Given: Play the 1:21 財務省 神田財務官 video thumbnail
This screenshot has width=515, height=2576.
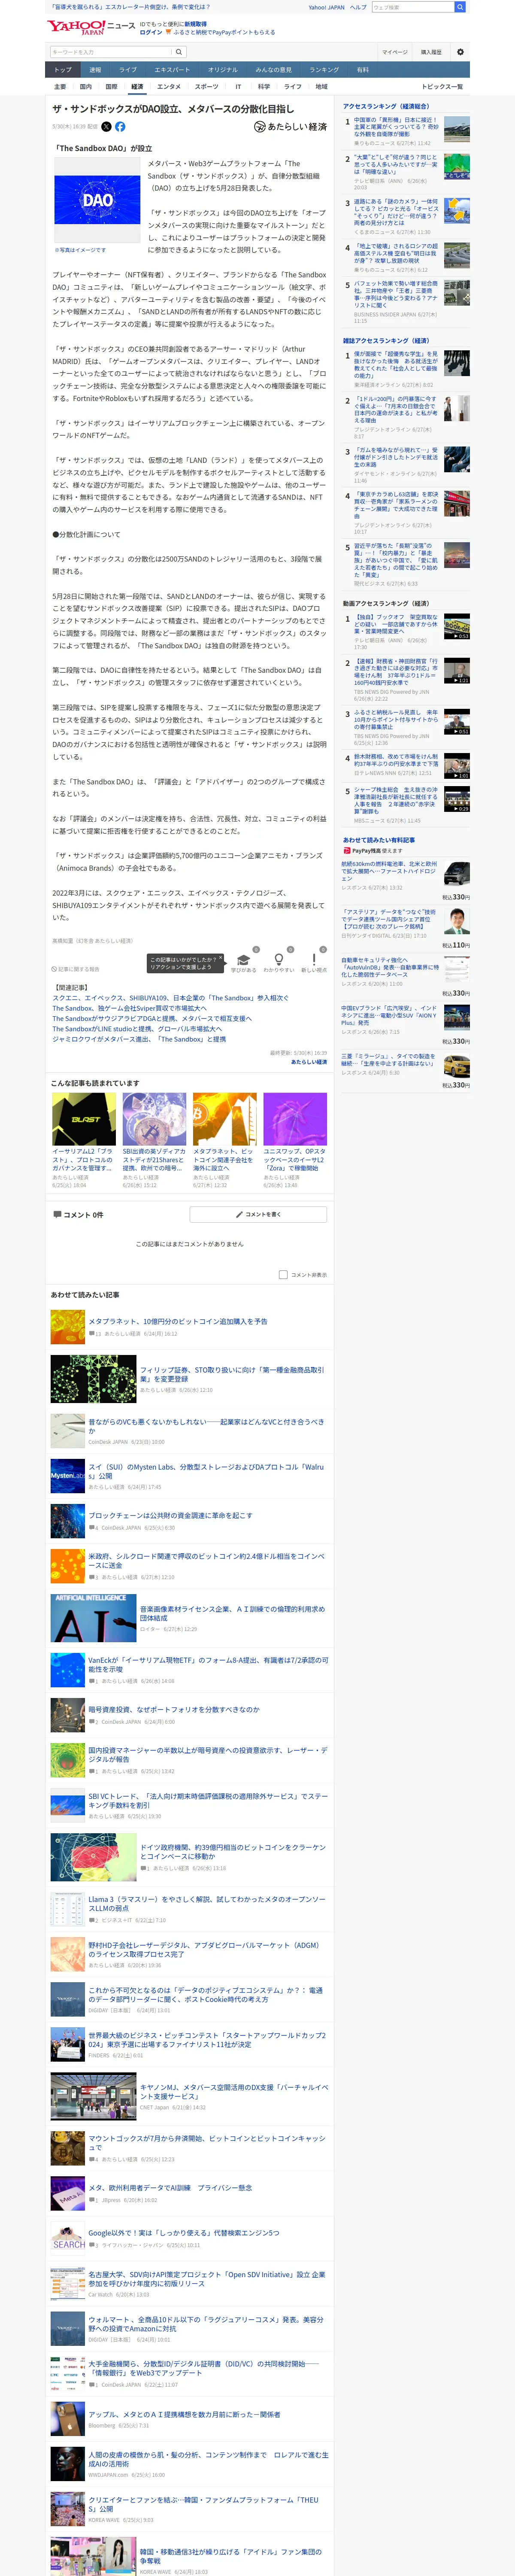Looking at the screenshot, I should (x=456, y=670).
